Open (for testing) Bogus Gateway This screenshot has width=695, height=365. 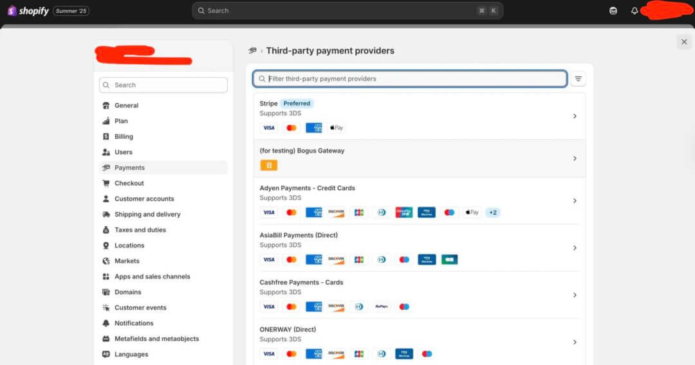pyautogui.click(x=420, y=158)
